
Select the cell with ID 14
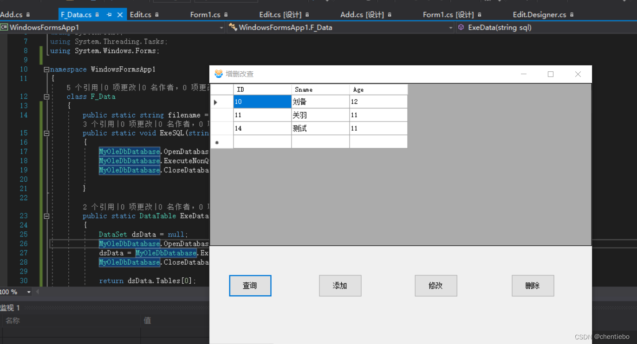click(262, 128)
